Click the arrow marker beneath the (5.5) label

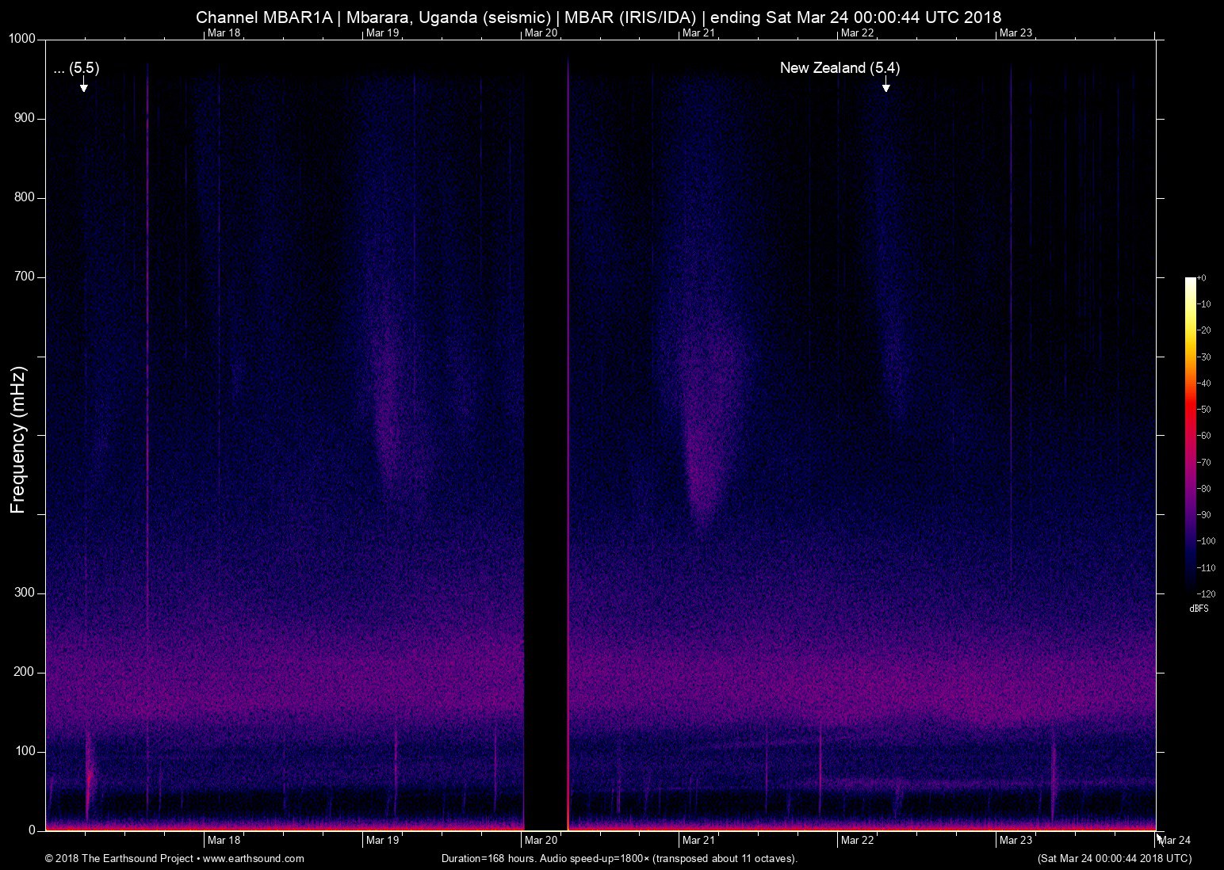pyautogui.click(x=83, y=86)
